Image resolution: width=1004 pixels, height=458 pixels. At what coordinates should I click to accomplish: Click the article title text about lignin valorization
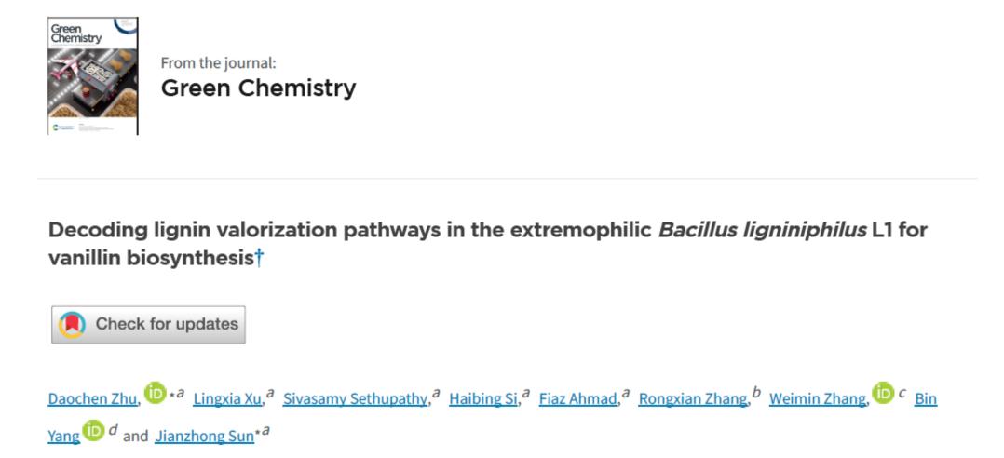tap(487, 244)
